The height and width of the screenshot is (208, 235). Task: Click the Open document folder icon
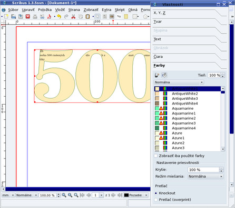pyautogui.click(x=14, y=17)
